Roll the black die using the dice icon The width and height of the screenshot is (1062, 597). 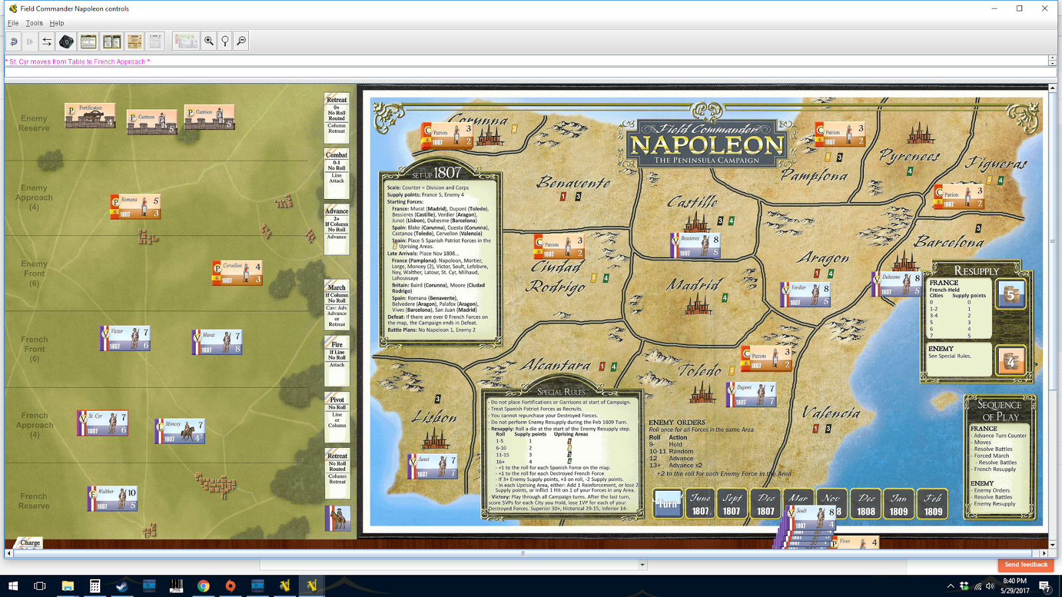click(x=64, y=41)
